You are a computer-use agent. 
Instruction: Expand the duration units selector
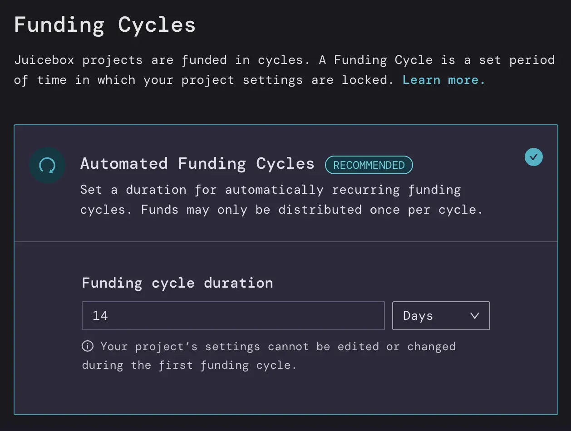(441, 315)
